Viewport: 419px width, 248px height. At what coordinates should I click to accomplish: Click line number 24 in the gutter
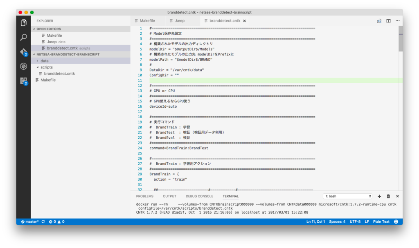140,148
